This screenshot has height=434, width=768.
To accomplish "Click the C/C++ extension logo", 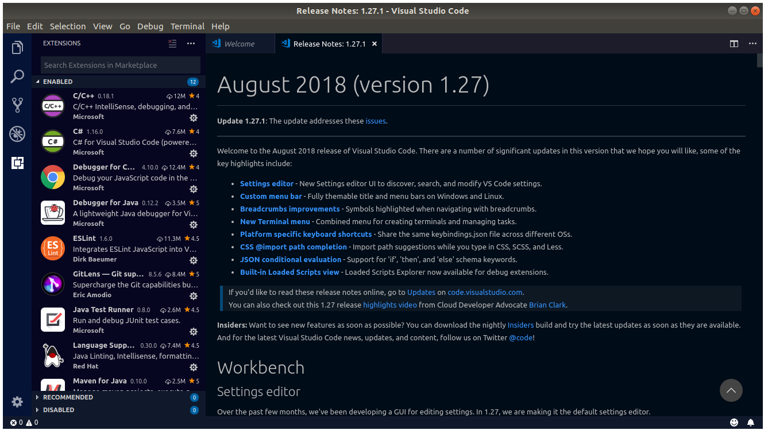I will coord(53,106).
